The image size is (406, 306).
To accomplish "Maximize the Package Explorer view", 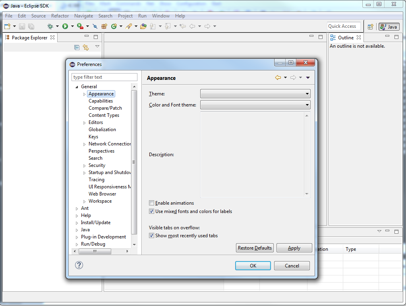I will [96, 37].
